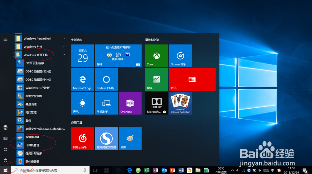Open Settings gear in Start menu

[x=5, y=149]
